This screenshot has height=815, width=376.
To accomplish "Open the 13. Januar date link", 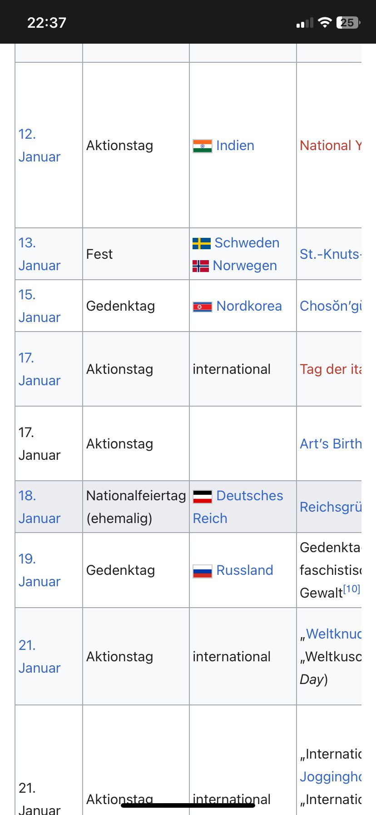I will click(x=39, y=254).
